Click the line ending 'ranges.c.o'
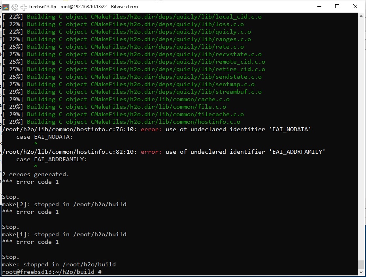The image size is (366, 277). 126,39
